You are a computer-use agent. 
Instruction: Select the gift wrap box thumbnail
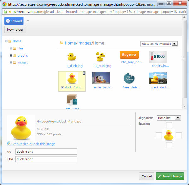(72, 100)
